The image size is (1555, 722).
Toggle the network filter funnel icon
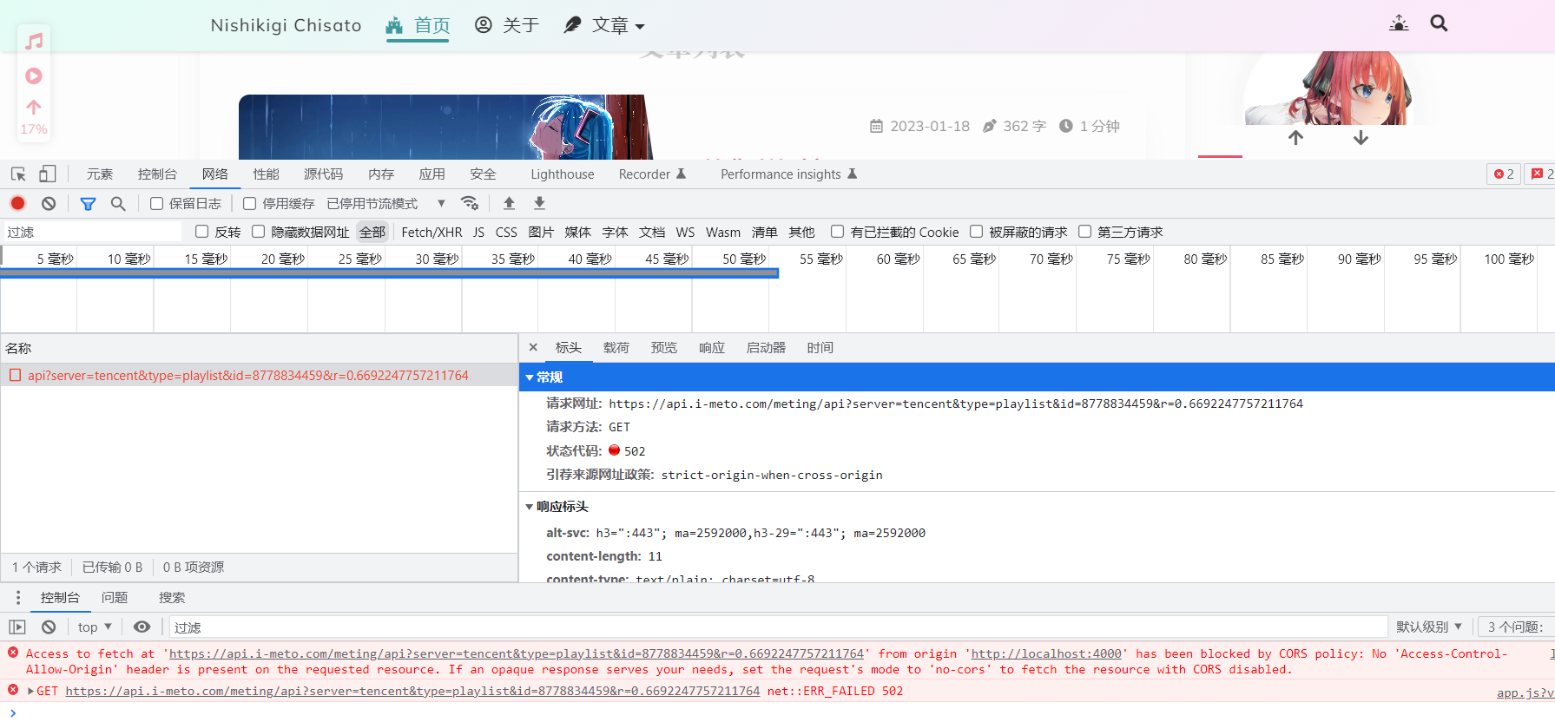tap(88, 203)
